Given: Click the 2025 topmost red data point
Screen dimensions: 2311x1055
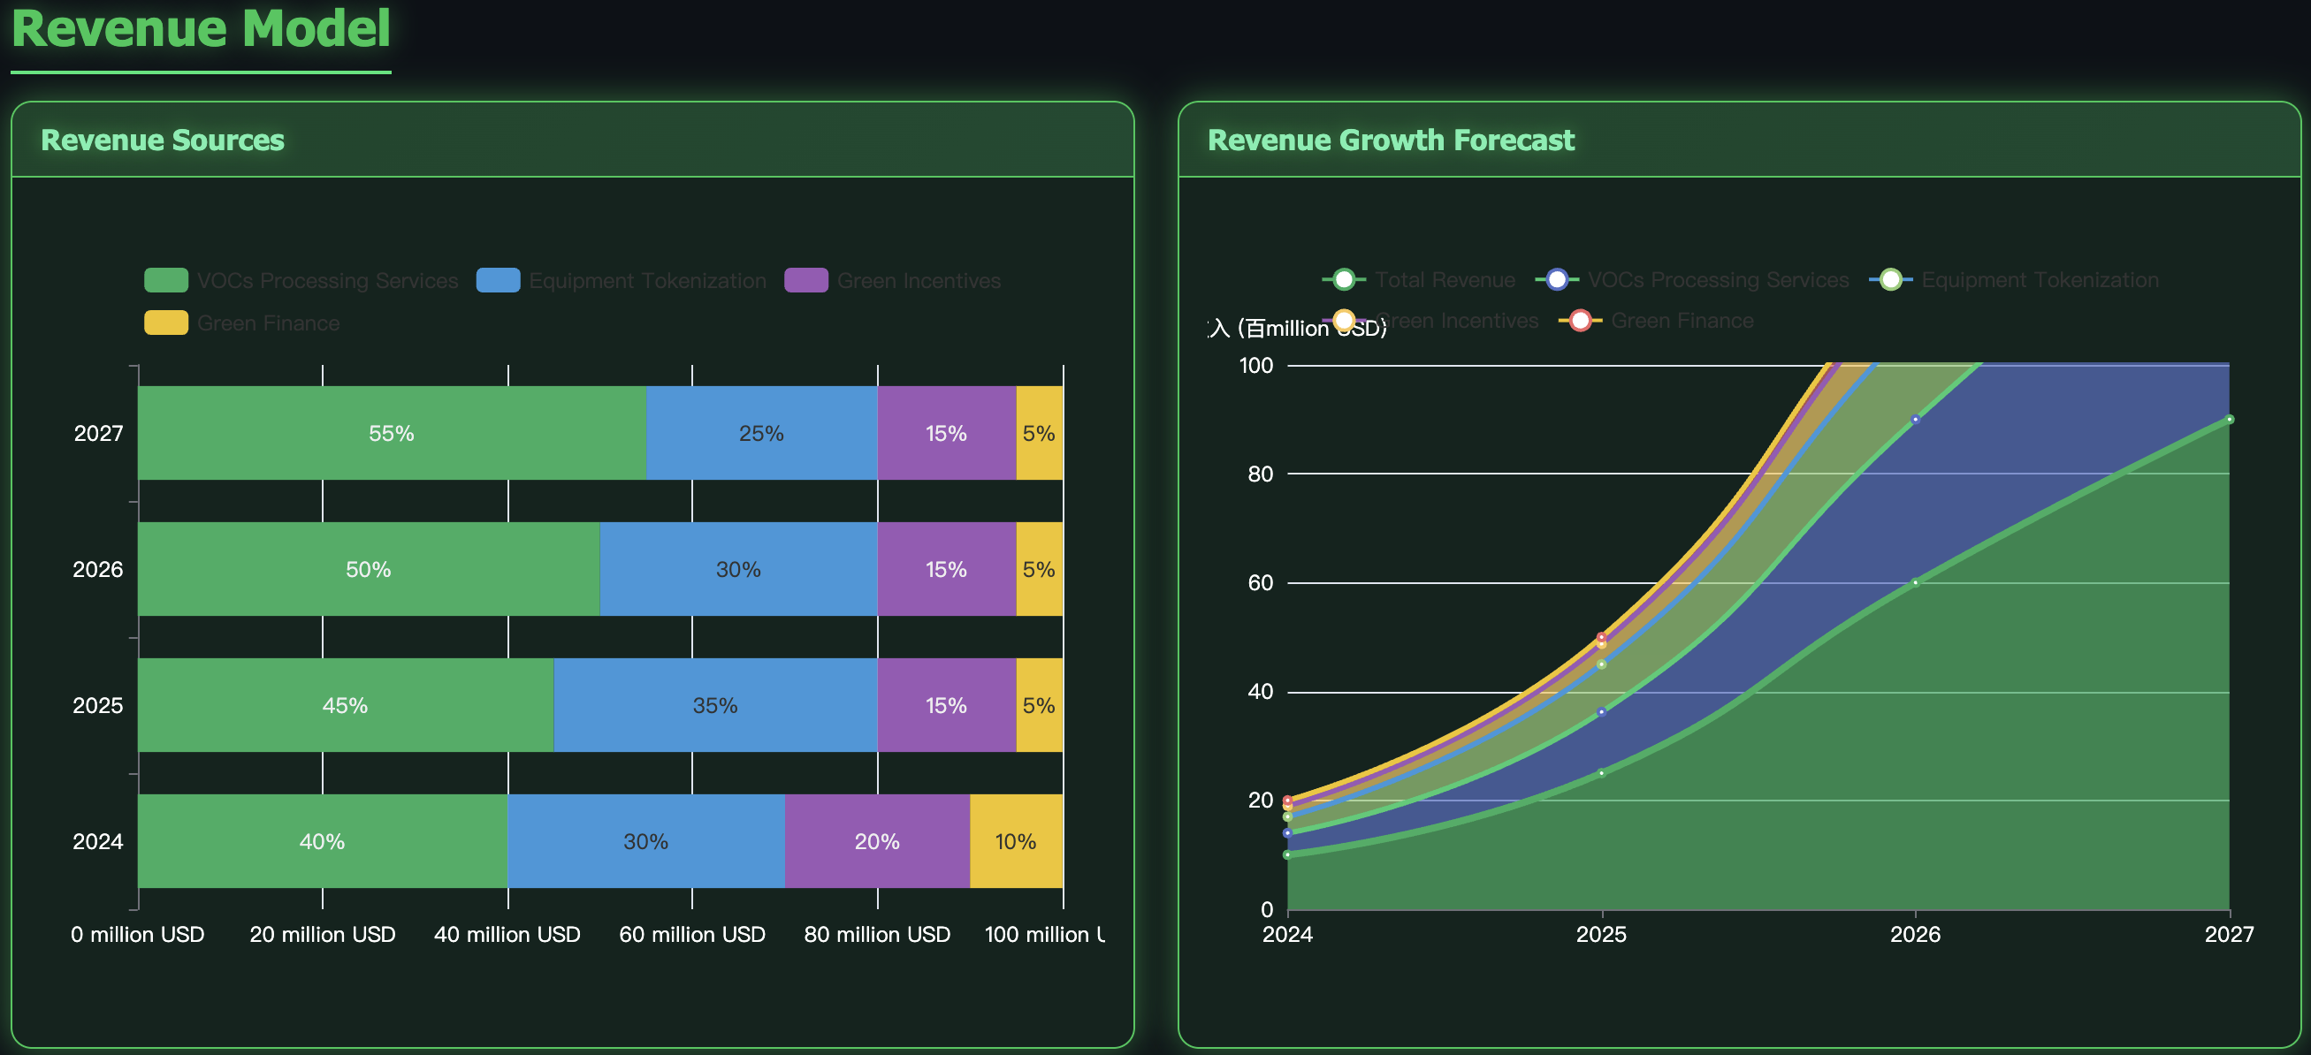Looking at the screenshot, I should (1601, 637).
